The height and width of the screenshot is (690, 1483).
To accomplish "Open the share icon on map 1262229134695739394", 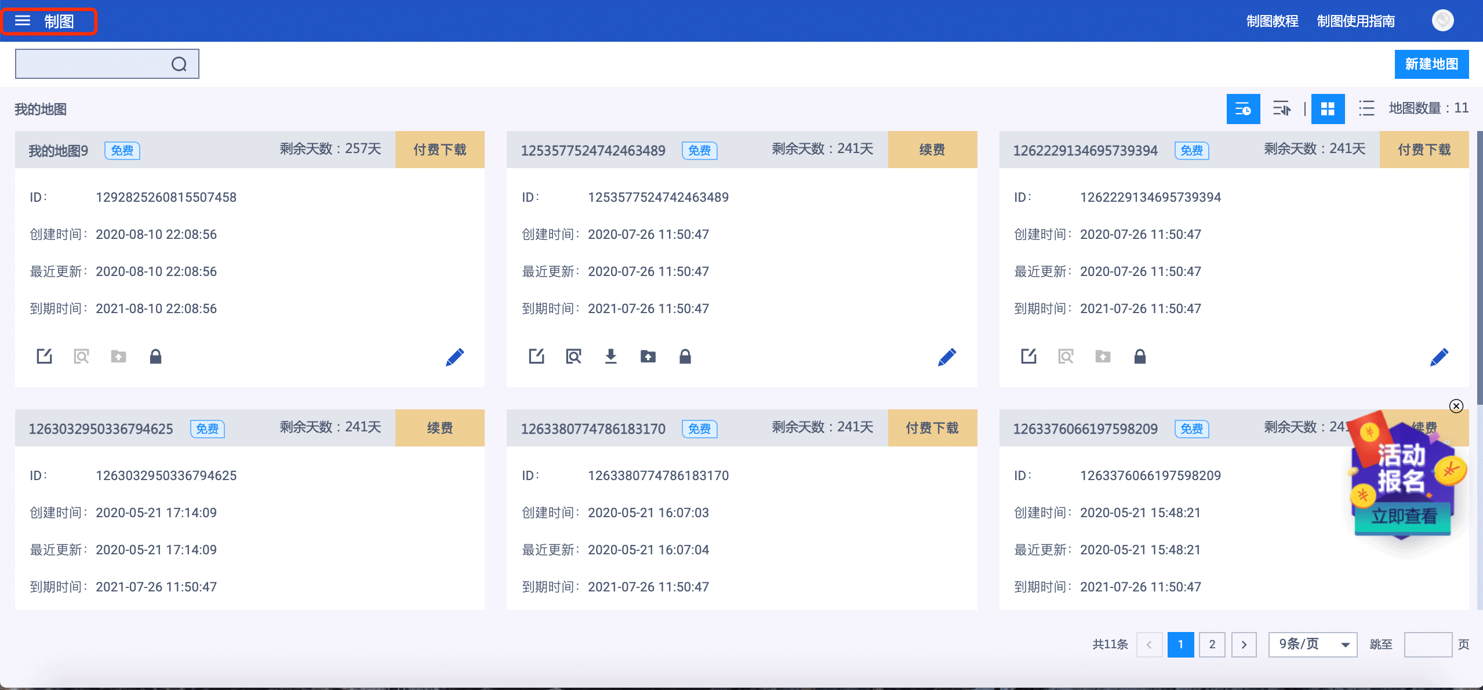I will point(1028,356).
